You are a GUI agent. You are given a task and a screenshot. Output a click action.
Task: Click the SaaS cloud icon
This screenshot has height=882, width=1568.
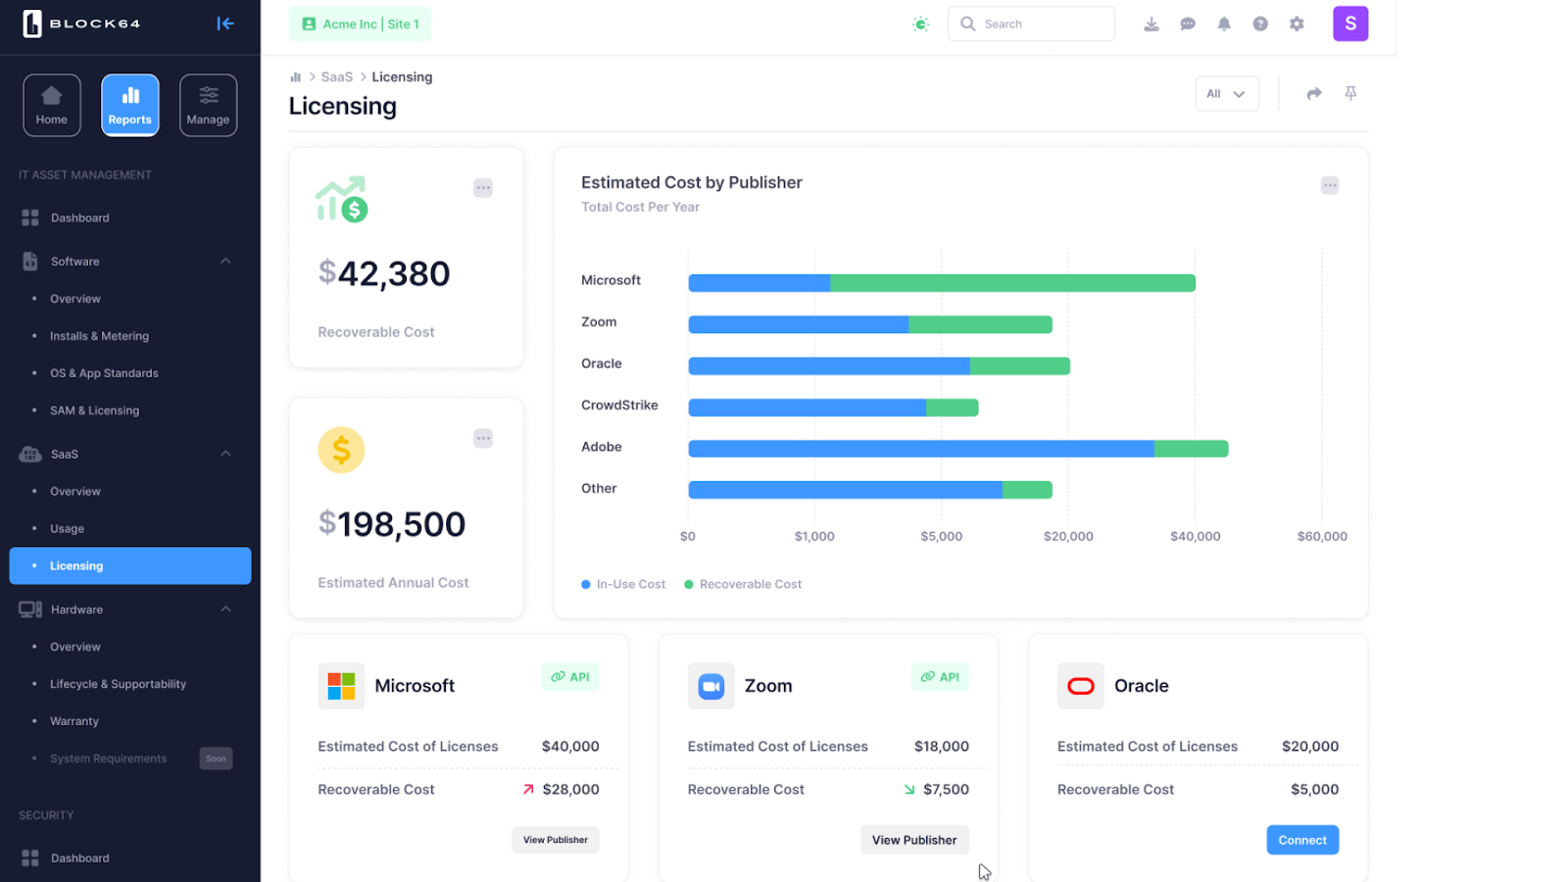[x=30, y=454]
